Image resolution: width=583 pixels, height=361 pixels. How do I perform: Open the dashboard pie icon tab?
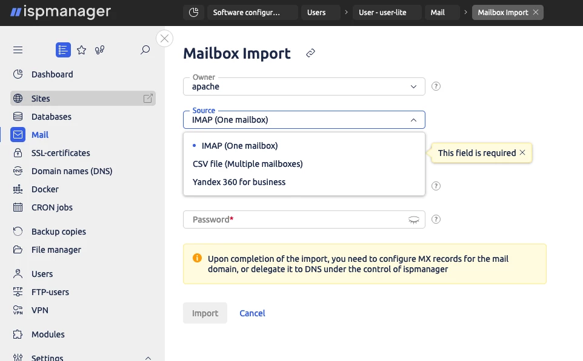point(194,12)
